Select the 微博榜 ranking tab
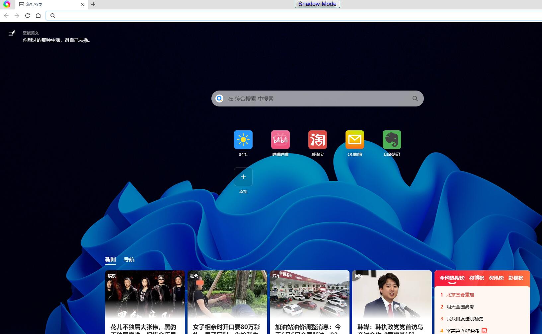 tap(476, 278)
